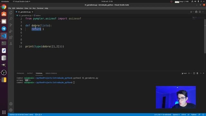
Task: Open the Terminal menu
Action: [40, 8]
